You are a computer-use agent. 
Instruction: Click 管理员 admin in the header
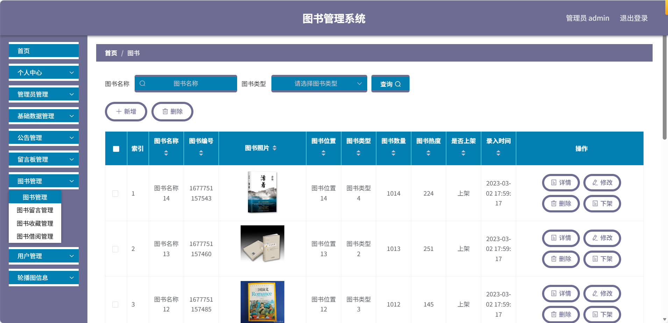588,18
